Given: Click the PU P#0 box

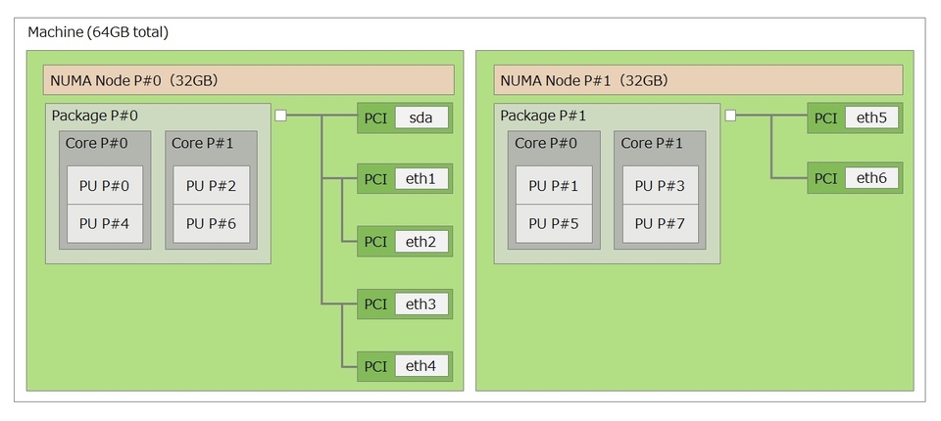Looking at the screenshot, I should point(104,185).
